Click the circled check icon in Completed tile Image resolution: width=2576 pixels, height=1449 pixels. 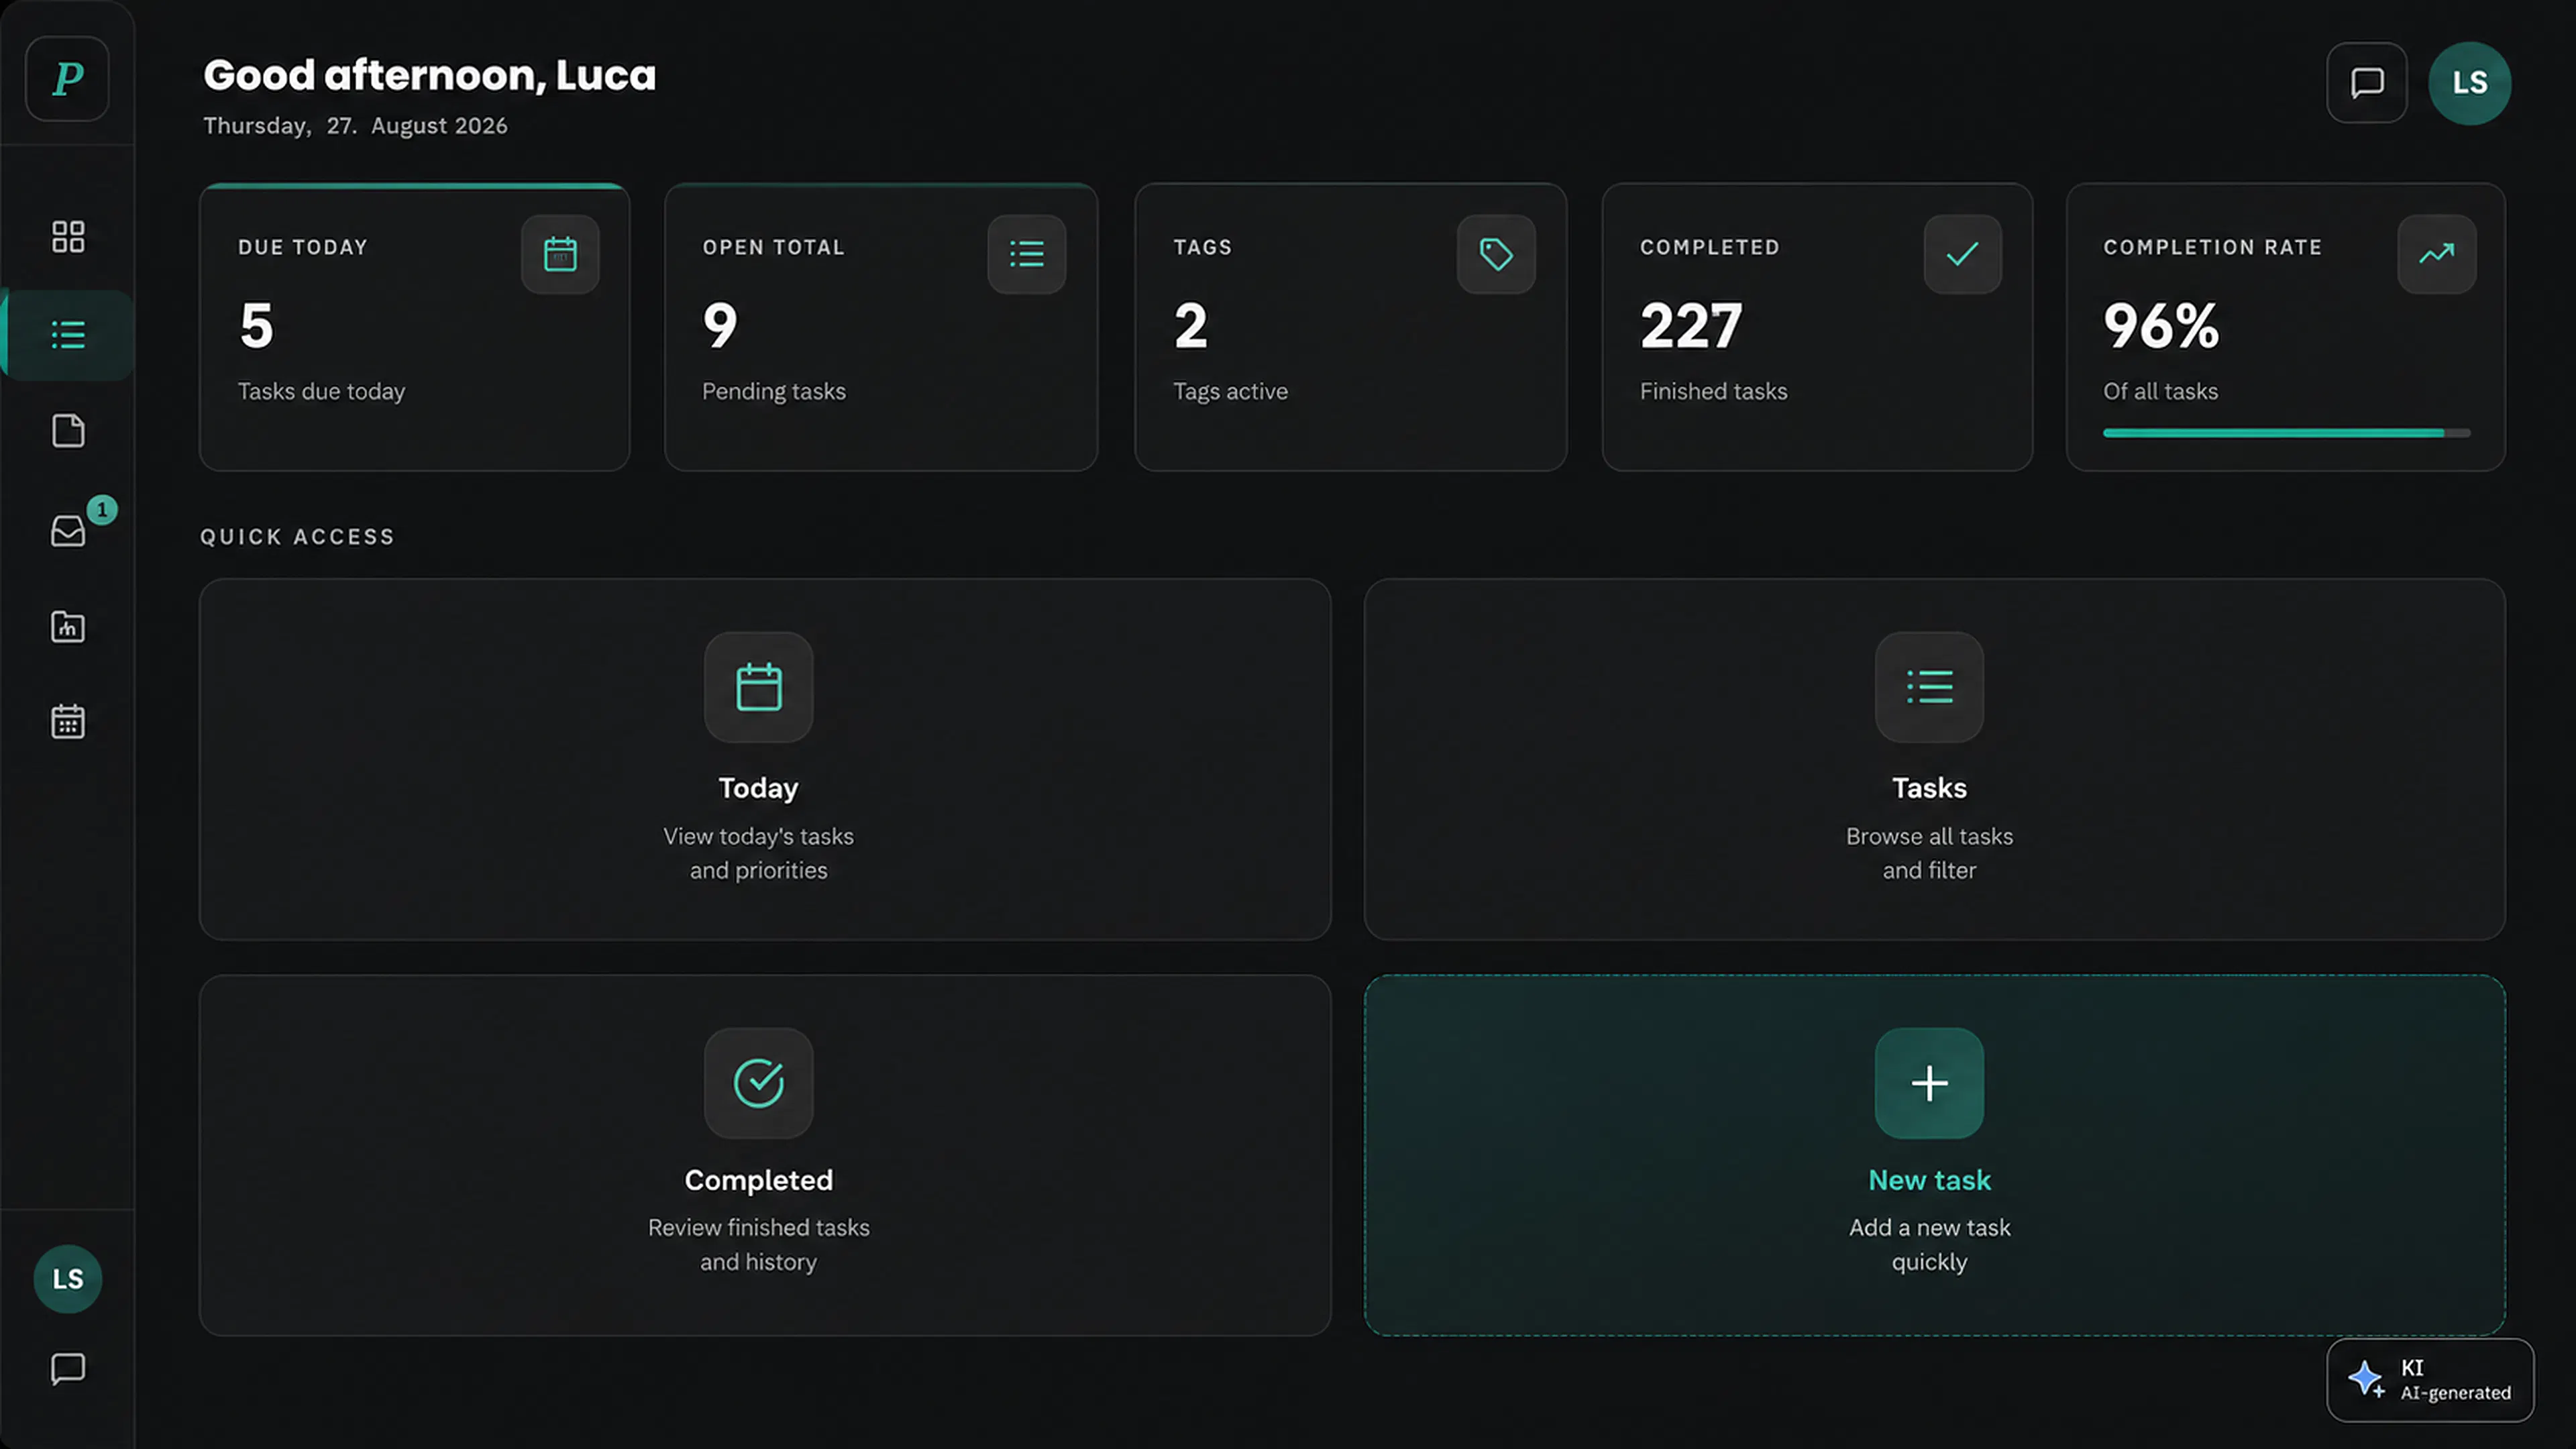(759, 1083)
